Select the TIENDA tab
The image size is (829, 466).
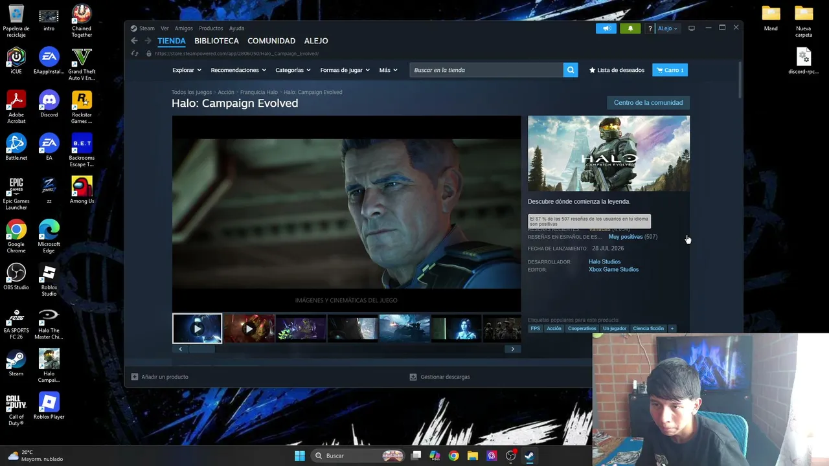172,41
